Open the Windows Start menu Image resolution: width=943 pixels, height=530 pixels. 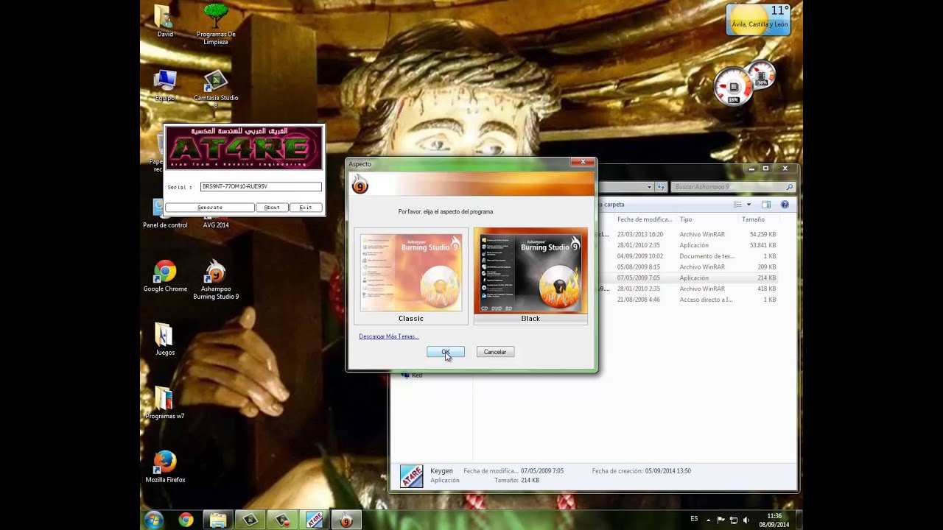pos(154,520)
